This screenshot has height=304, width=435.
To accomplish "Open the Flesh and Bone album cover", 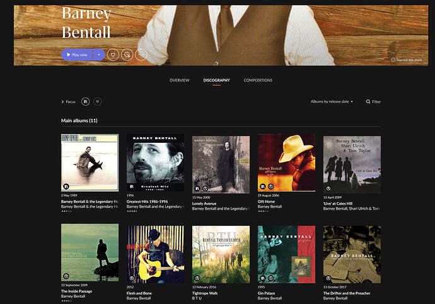I will (x=155, y=254).
